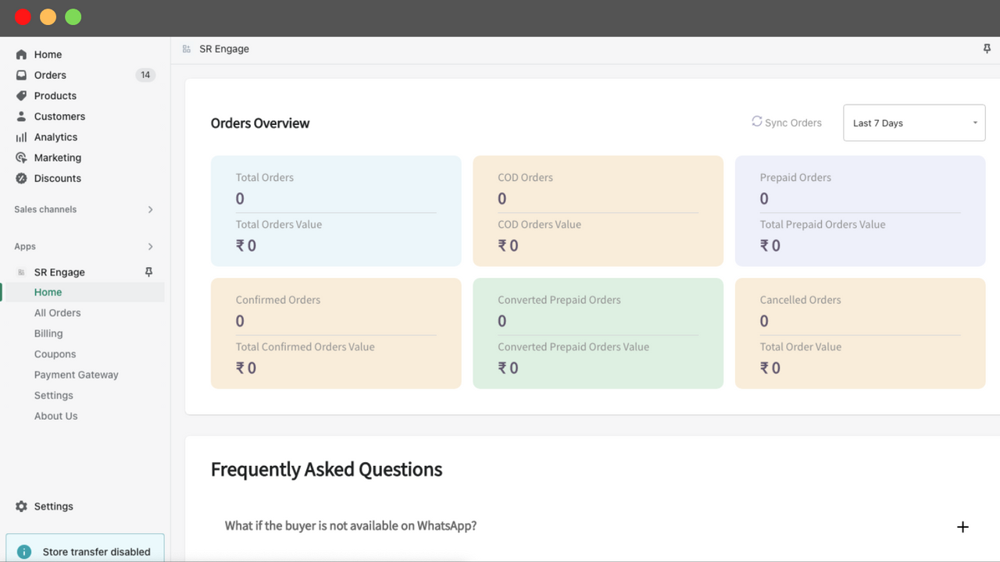Click the Orders inbox icon

coord(21,75)
